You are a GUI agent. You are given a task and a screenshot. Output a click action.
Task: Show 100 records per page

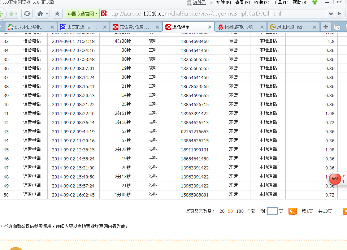click(240, 211)
